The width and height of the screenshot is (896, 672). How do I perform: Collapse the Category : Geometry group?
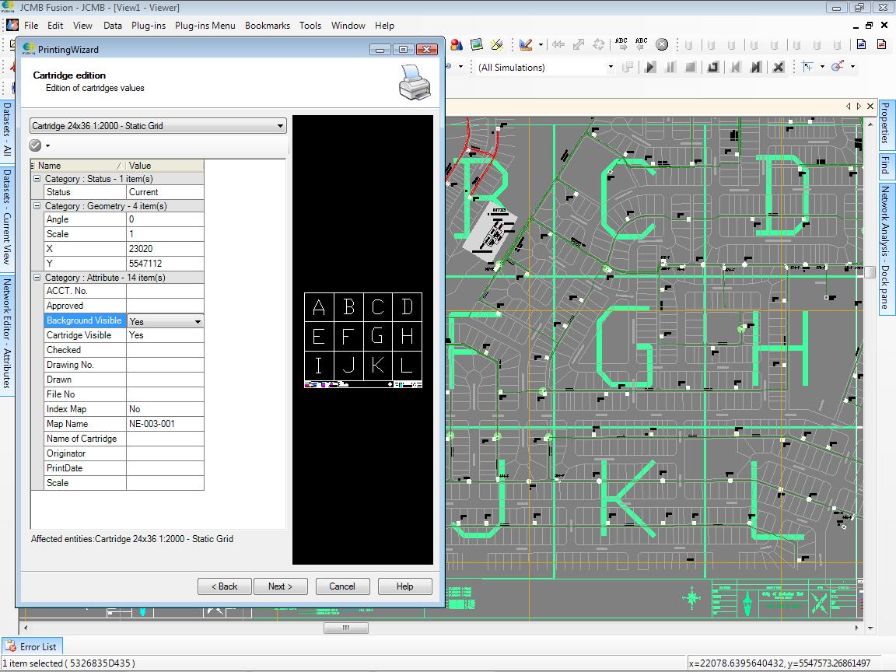[x=37, y=206]
